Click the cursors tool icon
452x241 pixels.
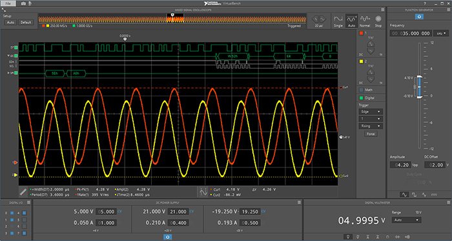[203, 192]
